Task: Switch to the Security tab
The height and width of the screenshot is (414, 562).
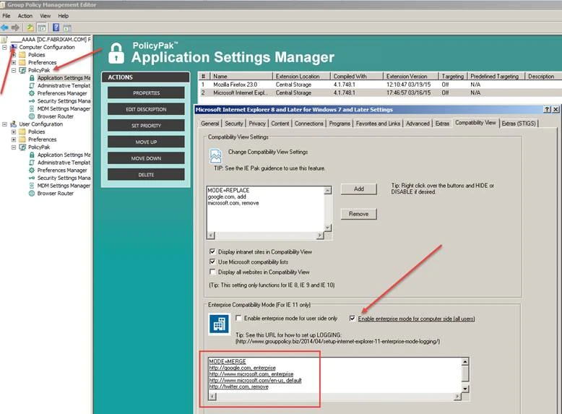Action: pos(236,124)
